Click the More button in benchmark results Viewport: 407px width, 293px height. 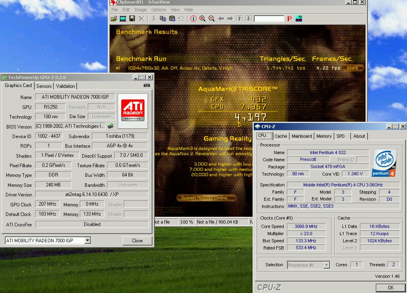[x=352, y=68]
